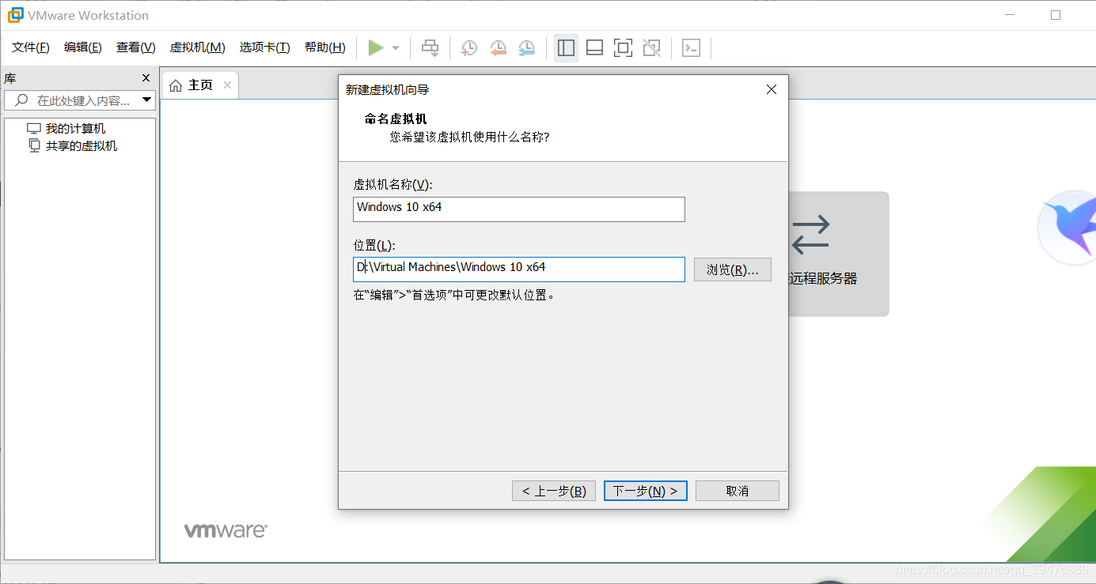
Task: Click the full screen mode icon
Action: tap(623, 48)
